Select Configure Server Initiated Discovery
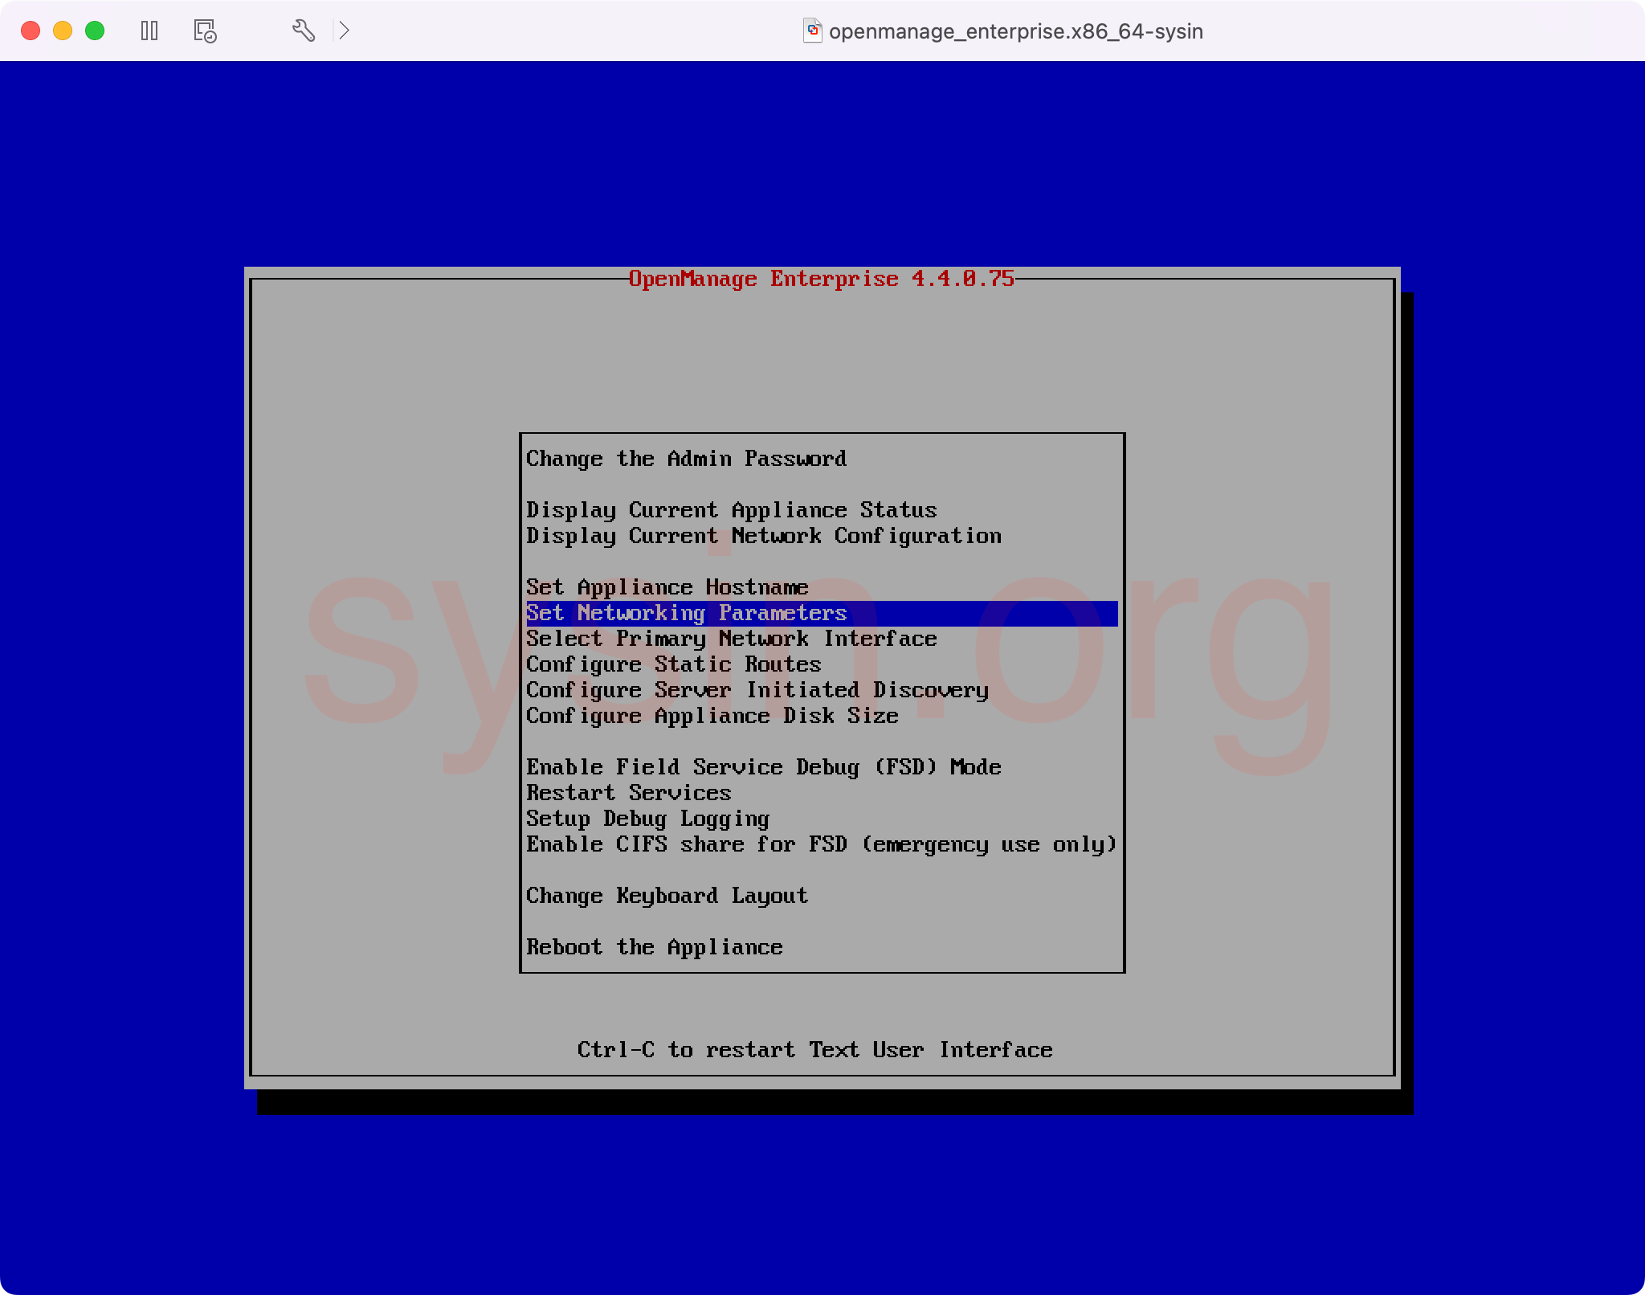The image size is (1645, 1295). click(x=757, y=690)
